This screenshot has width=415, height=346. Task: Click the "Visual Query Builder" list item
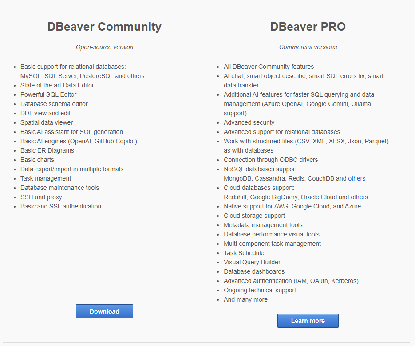click(x=252, y=262)
